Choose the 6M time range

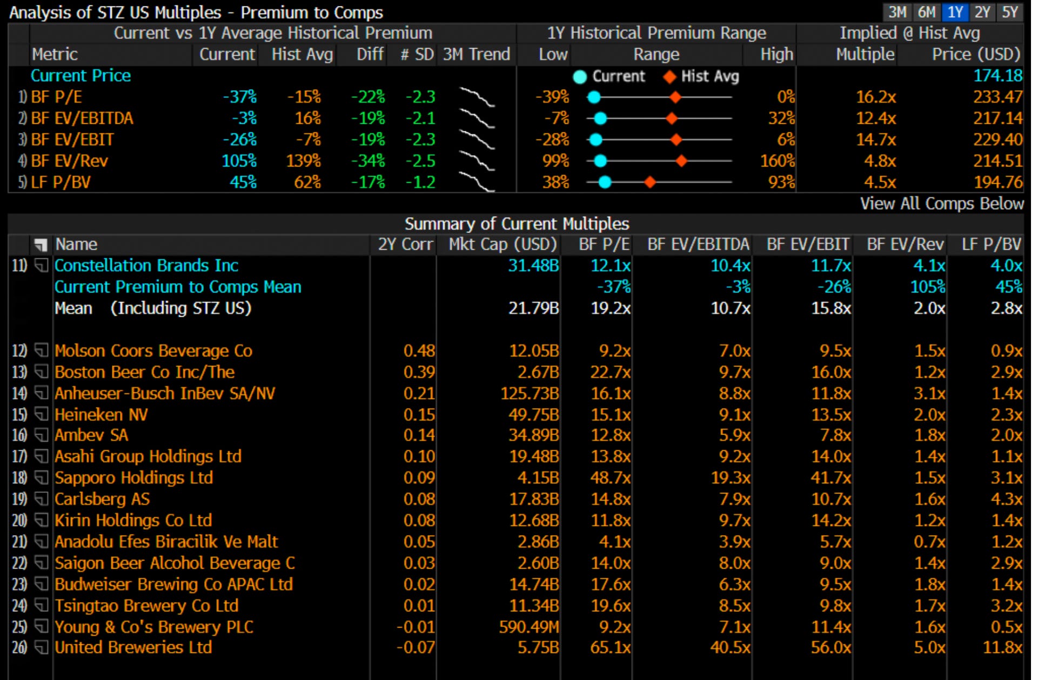pyautogui.click(x=926, y=12)
